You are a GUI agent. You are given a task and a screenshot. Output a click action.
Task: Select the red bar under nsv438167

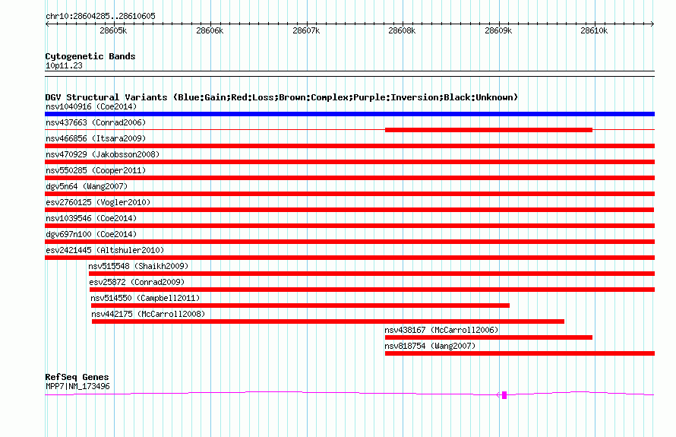click(488, 337)
